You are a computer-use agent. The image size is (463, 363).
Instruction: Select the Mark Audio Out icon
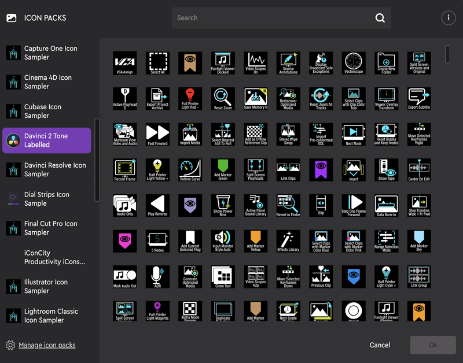124,277
